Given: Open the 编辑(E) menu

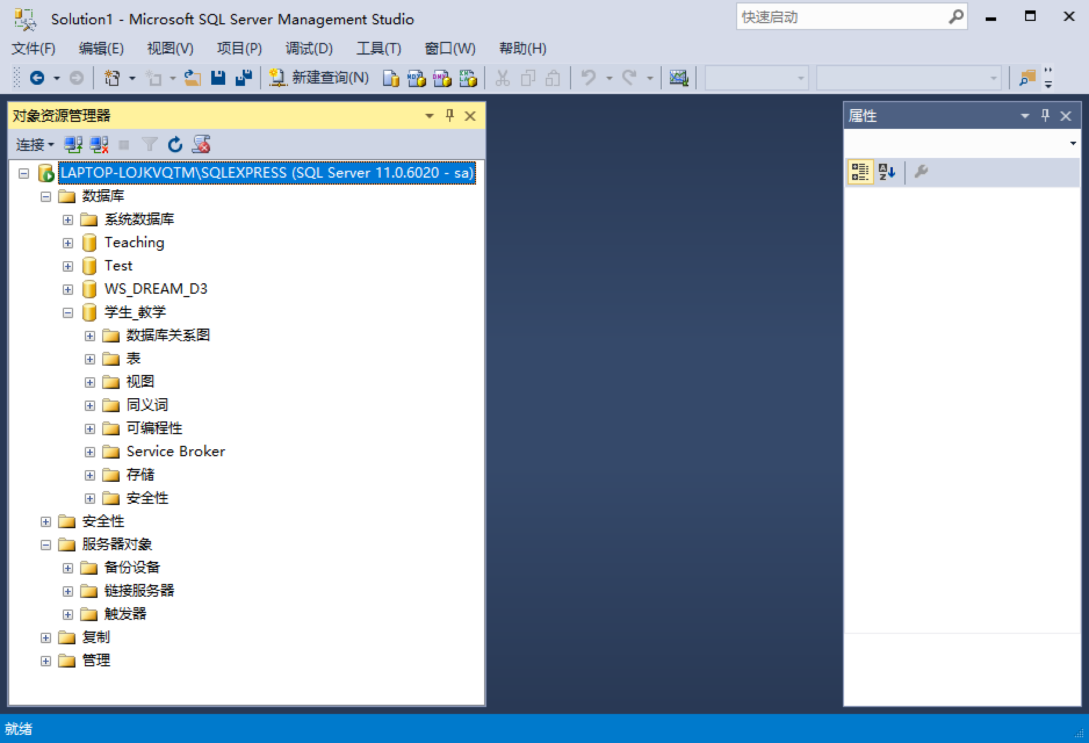Looking at the screenshot, I should coord(101,48).
